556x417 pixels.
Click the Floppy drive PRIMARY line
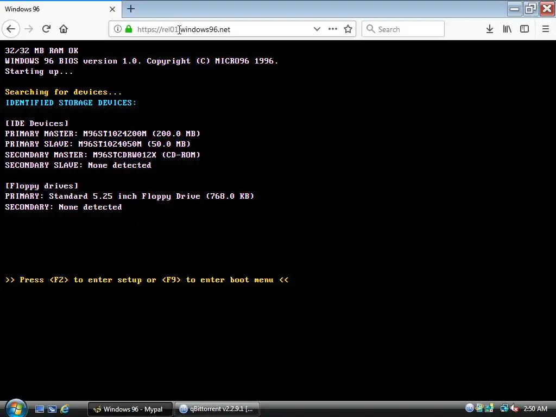click(129, 197)
